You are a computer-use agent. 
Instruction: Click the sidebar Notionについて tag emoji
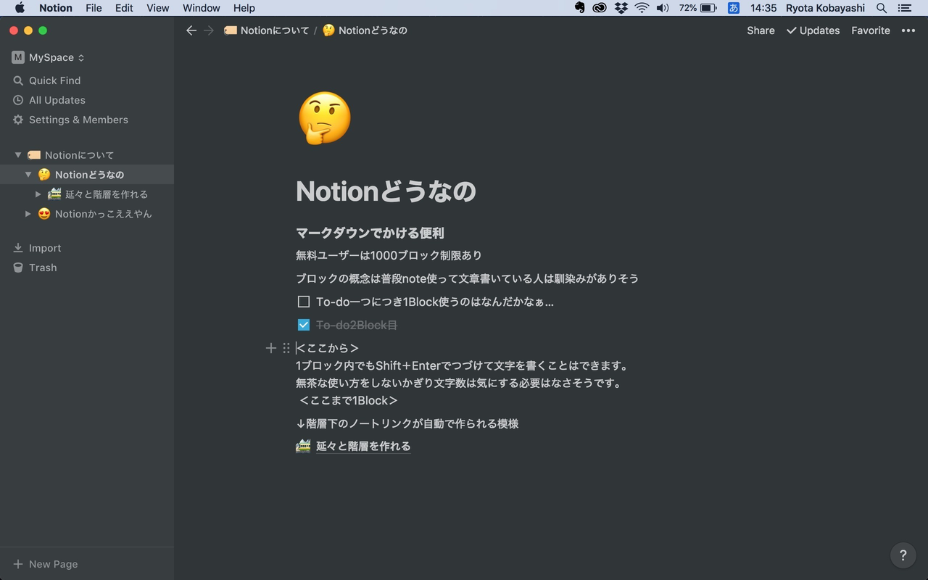(x=34, y=155)
